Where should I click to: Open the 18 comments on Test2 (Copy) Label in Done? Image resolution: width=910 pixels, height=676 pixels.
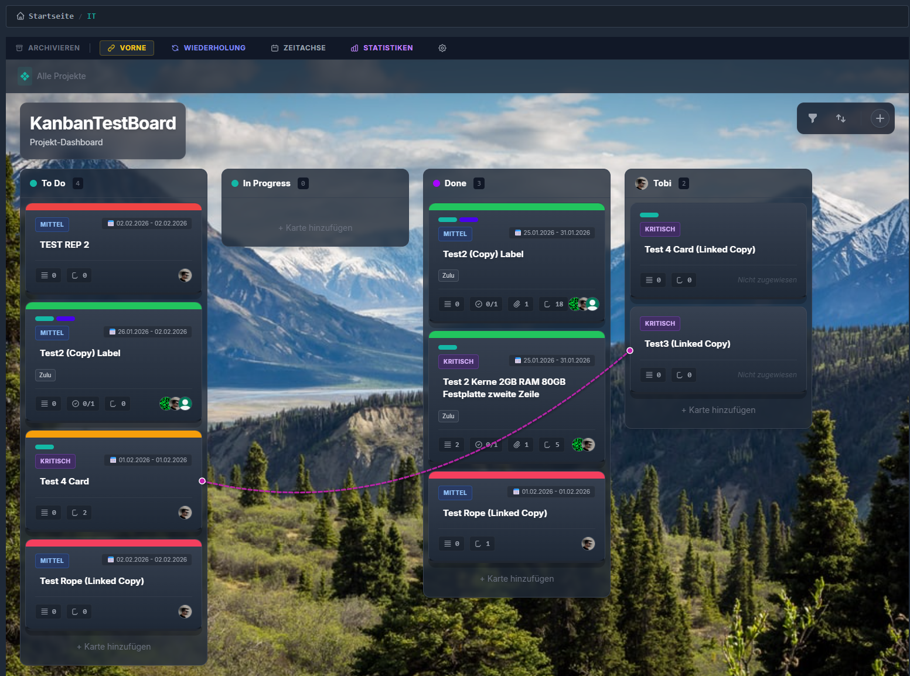(x=551, y=303)
